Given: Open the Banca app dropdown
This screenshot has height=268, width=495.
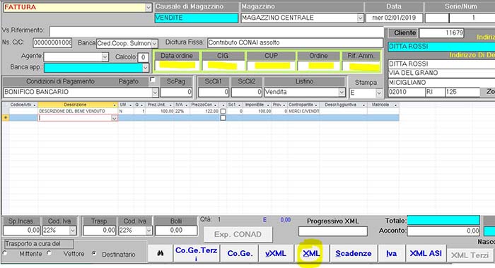Looking at the screenshot, I should coord(145,68).
